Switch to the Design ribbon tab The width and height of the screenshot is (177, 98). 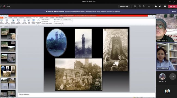tap(16, 18)
